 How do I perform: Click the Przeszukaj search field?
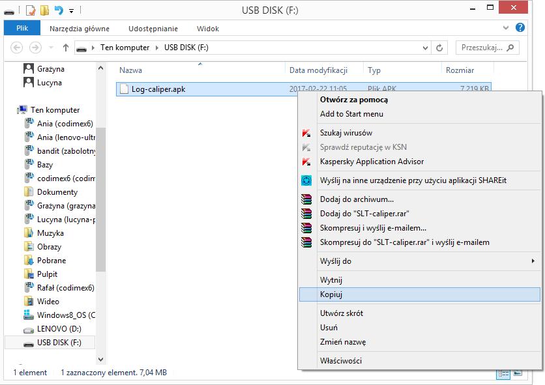click(x=487, y=48)
